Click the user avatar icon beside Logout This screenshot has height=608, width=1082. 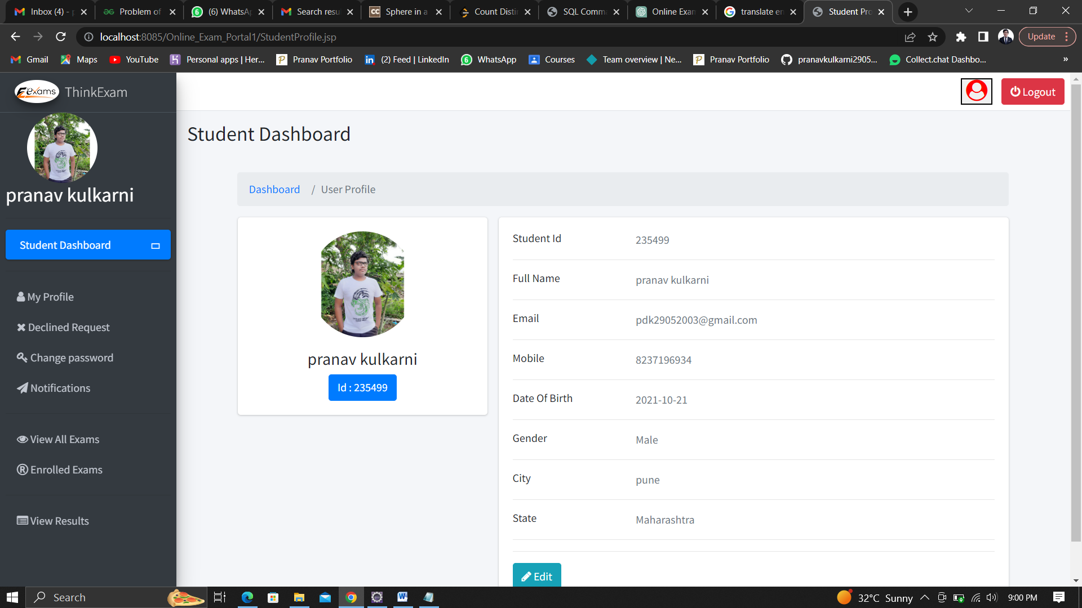point(976,91)
